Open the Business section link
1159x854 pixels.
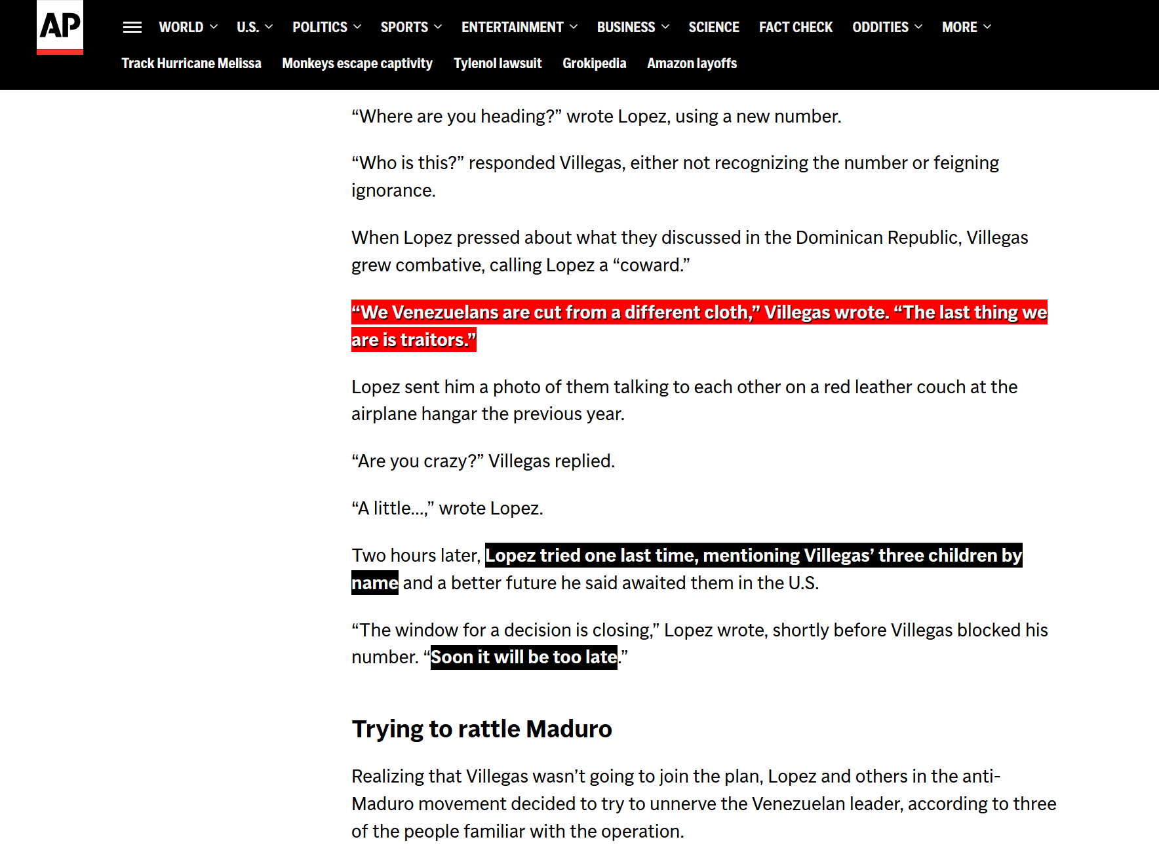pyautogui.click(x=626, y=28)
